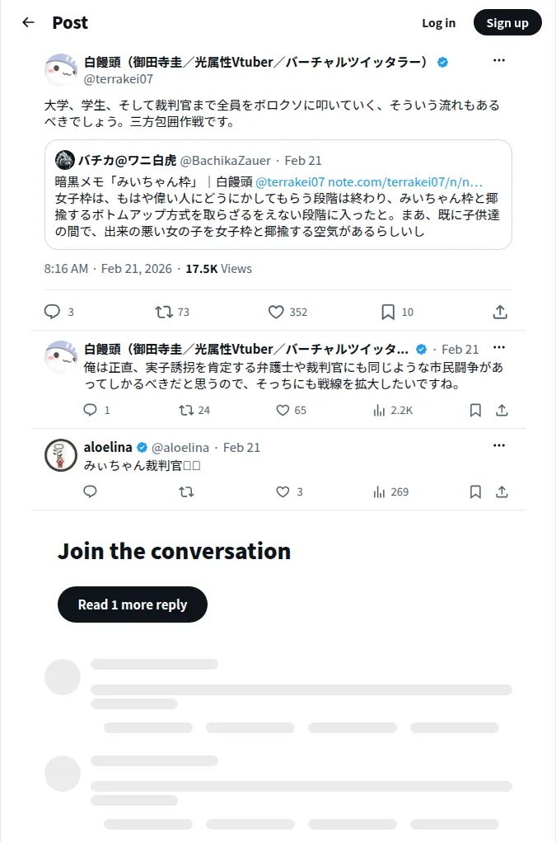This screenshot has width=556, height=842.
Task: Open more options on the Feb 21 self-reply
Action: point(499,347)
